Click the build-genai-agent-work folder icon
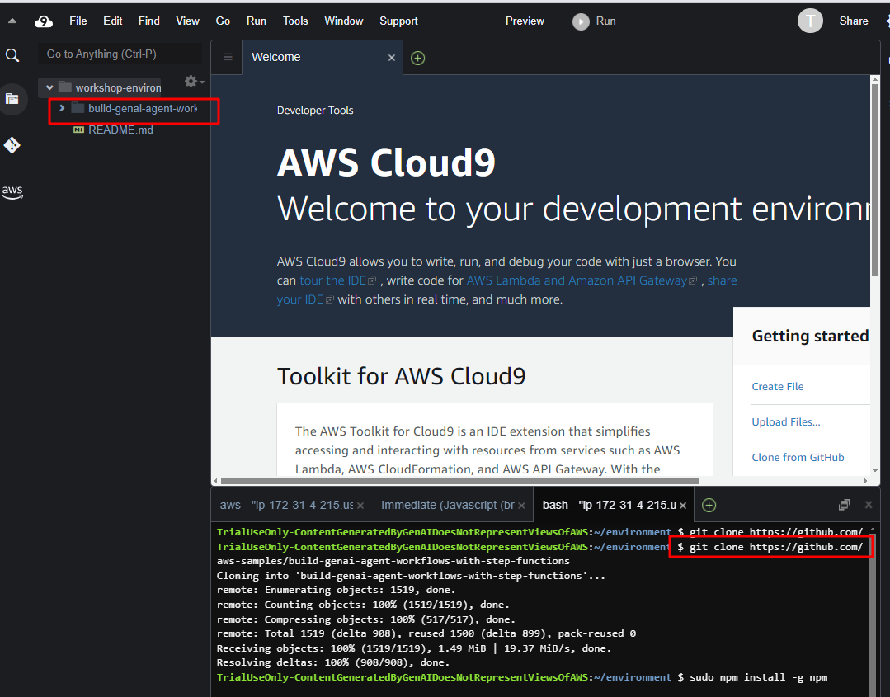Viewport: 890px width, 697px height. (78, 108)
